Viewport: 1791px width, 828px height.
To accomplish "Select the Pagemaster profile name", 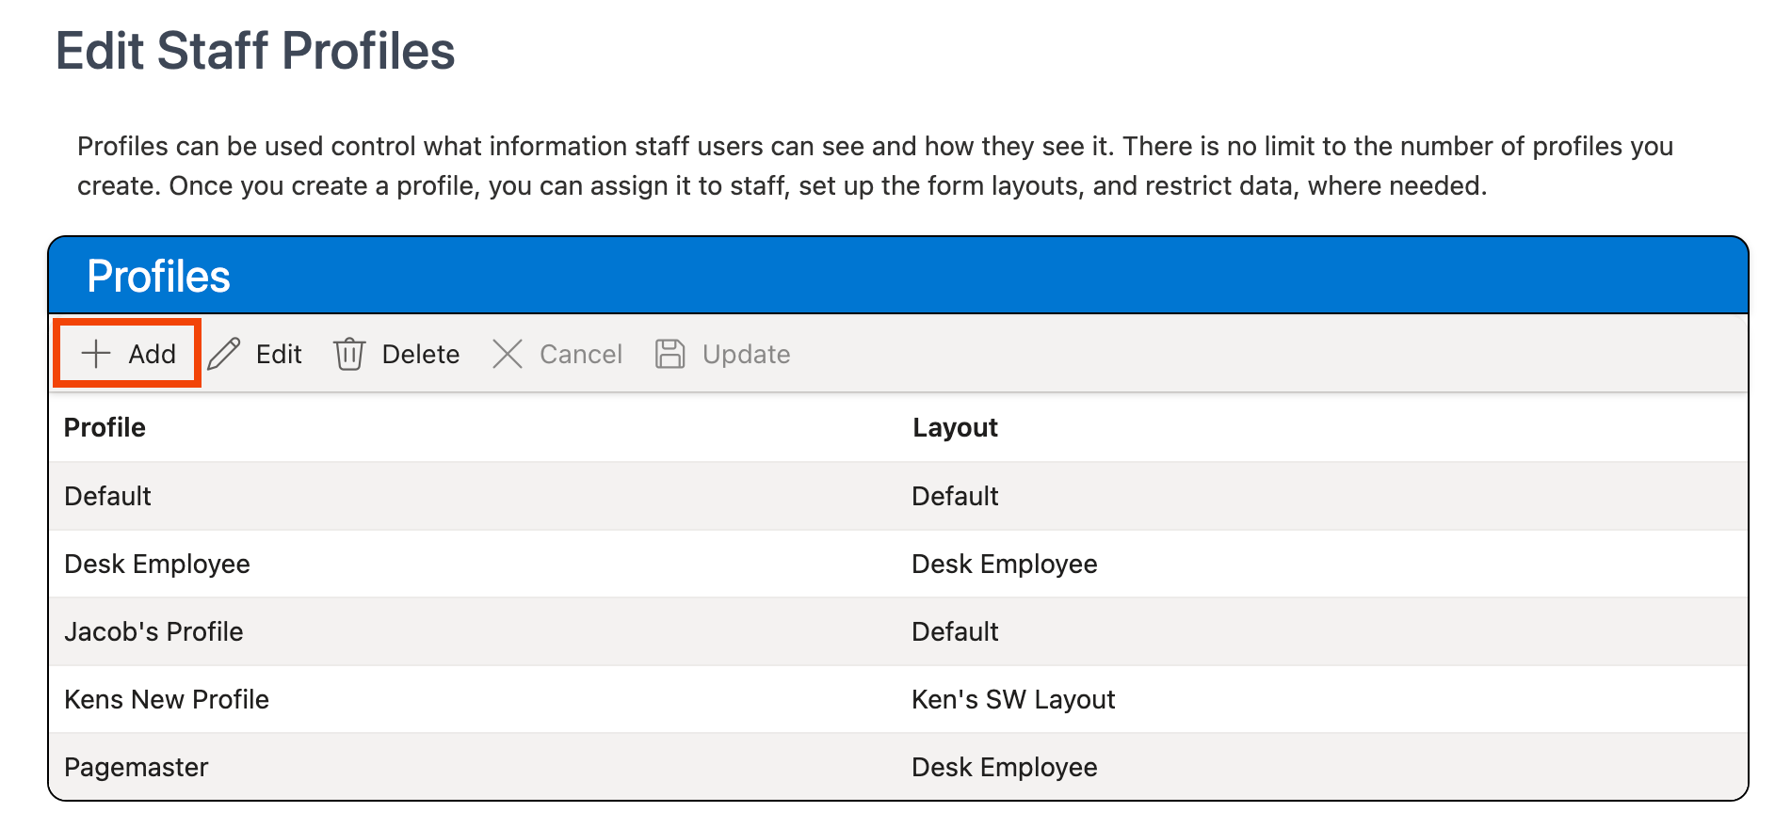I will (x=137, y=767).
